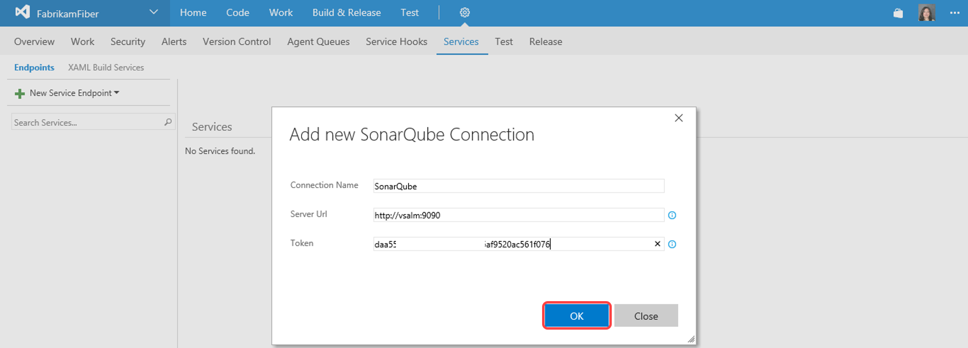968x348 pixels.
Task: Open the Test admin tab
Action: click(504, 42)
